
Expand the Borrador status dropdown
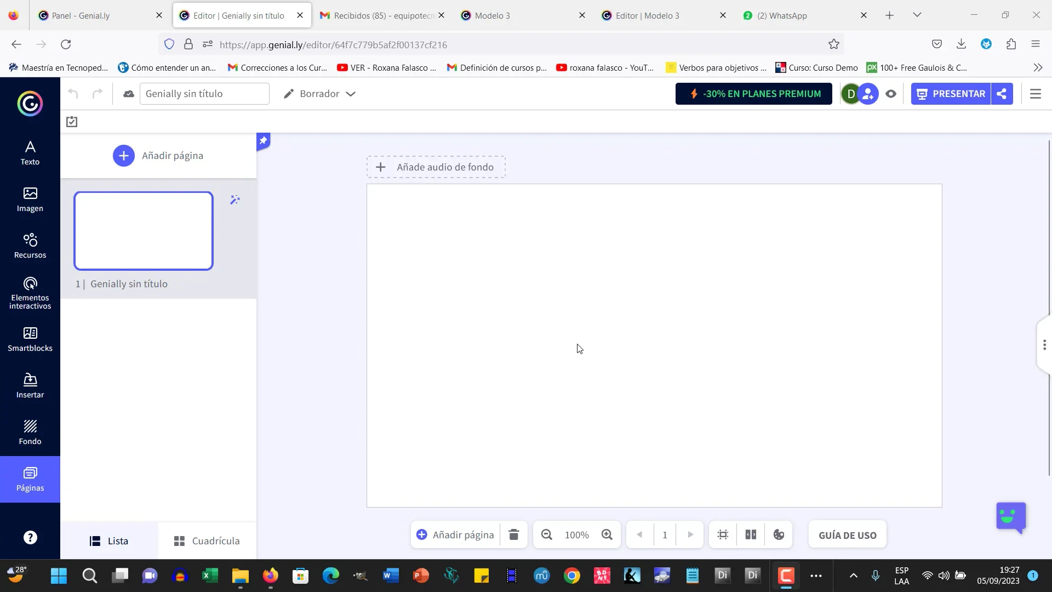[x=319, y=94]
